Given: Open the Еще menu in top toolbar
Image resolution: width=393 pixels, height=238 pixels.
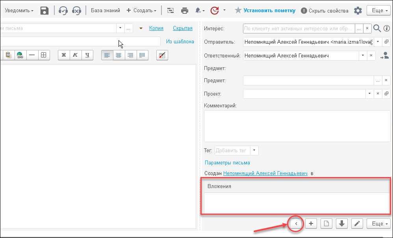Looking at the screenshot, I should coord(378,11).
